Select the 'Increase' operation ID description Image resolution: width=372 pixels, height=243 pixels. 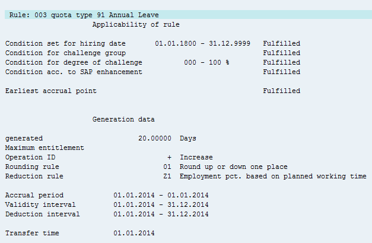196,157
